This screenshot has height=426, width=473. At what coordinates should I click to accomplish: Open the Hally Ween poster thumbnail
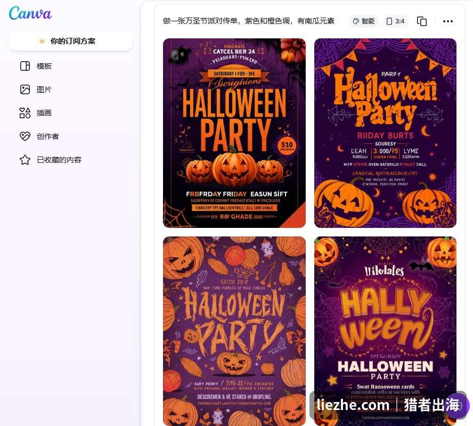(x=385, y=331)
